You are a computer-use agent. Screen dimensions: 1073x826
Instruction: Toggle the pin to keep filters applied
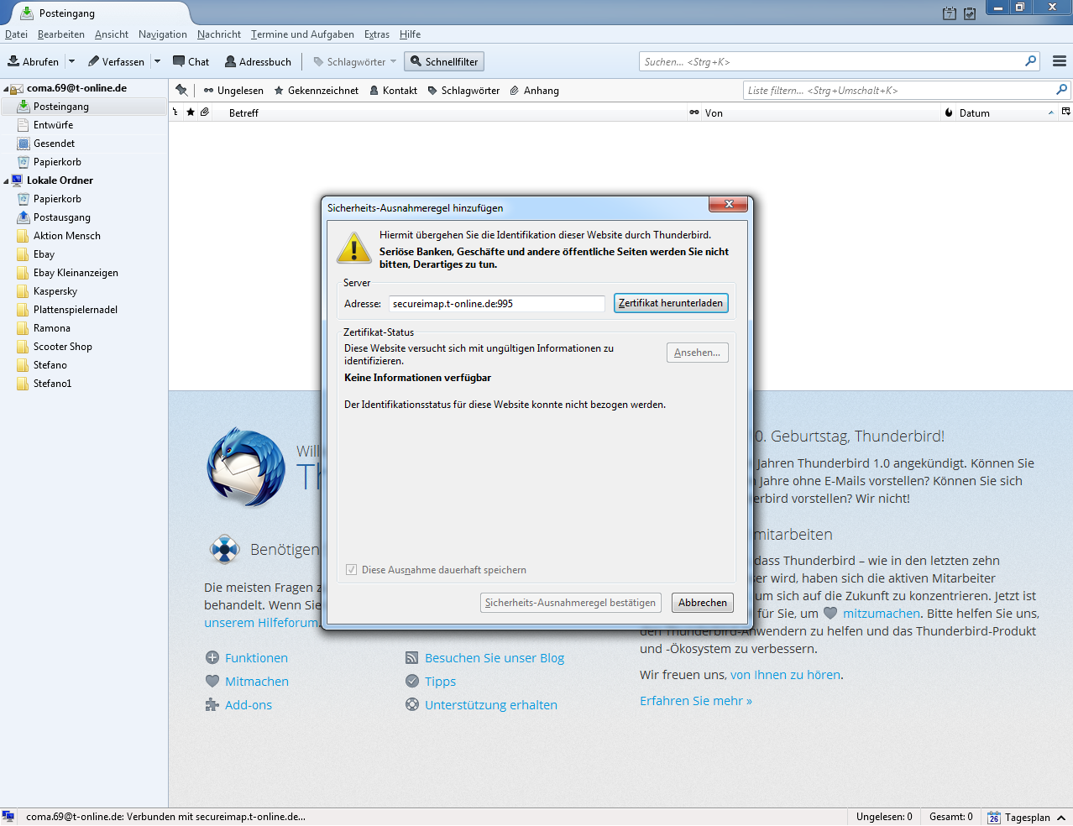(x=181, y=90)
